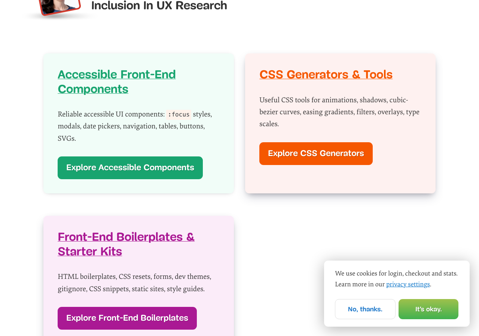
Task: Open Front-End Boilerplates & Starter Kits link
Action: pos(126,244)
